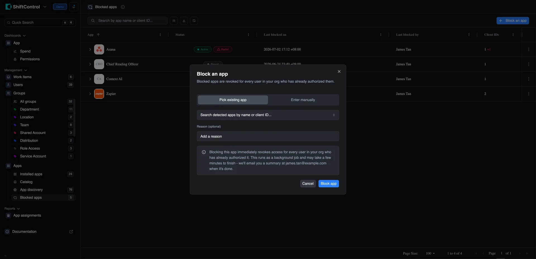Open App assignments report
536x259 pixels.
pyautogui.click(x=27, y=215)
